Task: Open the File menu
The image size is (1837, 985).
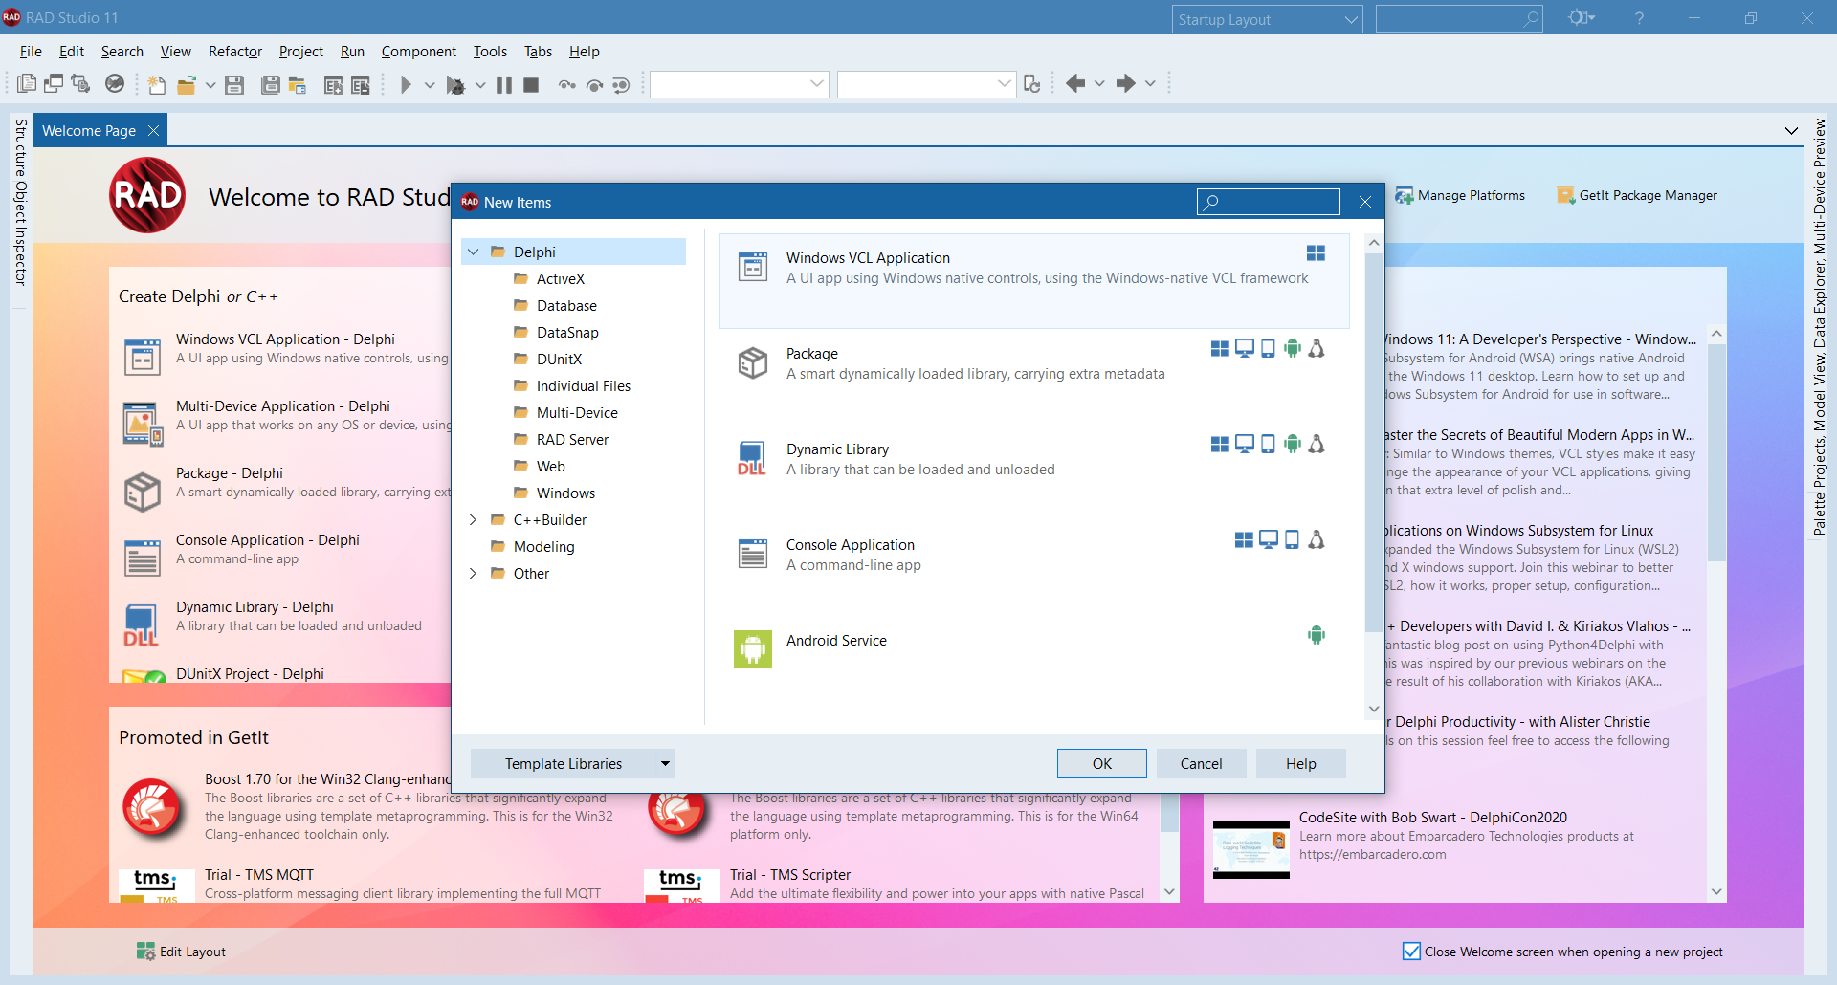Action: click(x=31, y=52)
